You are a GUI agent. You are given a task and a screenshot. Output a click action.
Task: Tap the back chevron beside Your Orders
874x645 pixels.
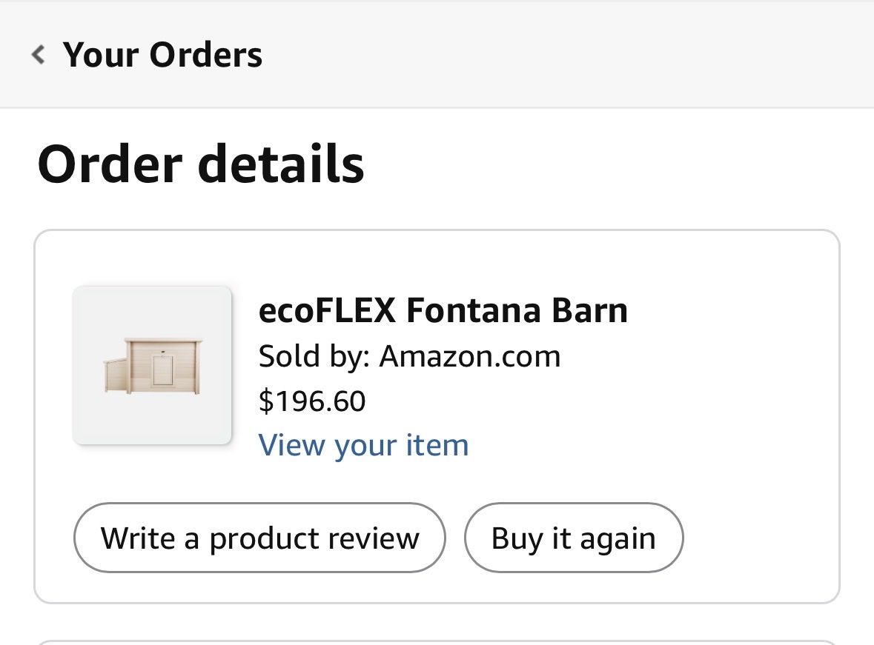(x=39, y=55)
